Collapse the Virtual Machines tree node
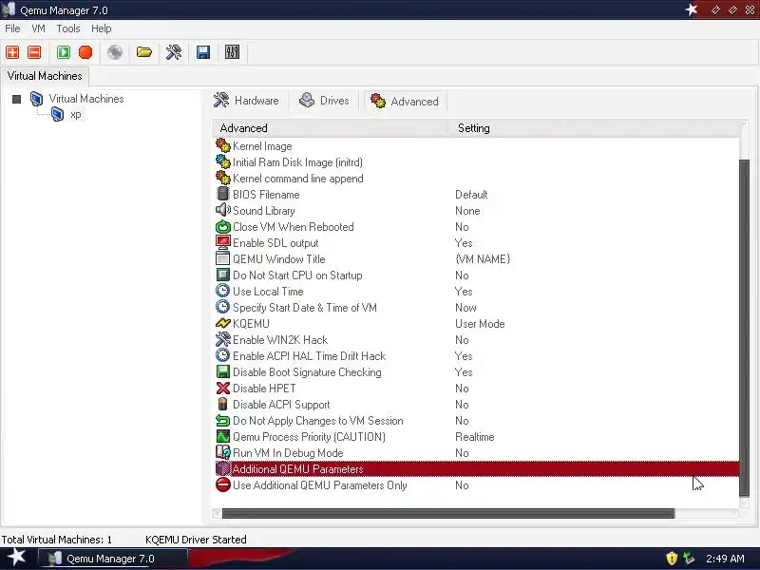The image size is (760, 570). (17, 100)
